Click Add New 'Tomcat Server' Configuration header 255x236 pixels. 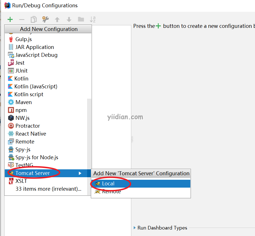point(141,173)
